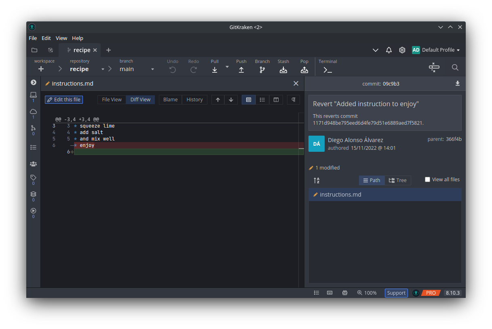
Task: Open the settings gear
Action: (402, 50)
